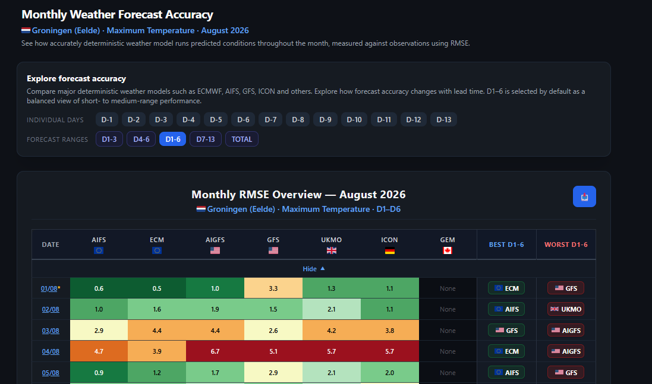Click the EU flag under AIFS column
652x384 pixels.
tap(99, 250)
